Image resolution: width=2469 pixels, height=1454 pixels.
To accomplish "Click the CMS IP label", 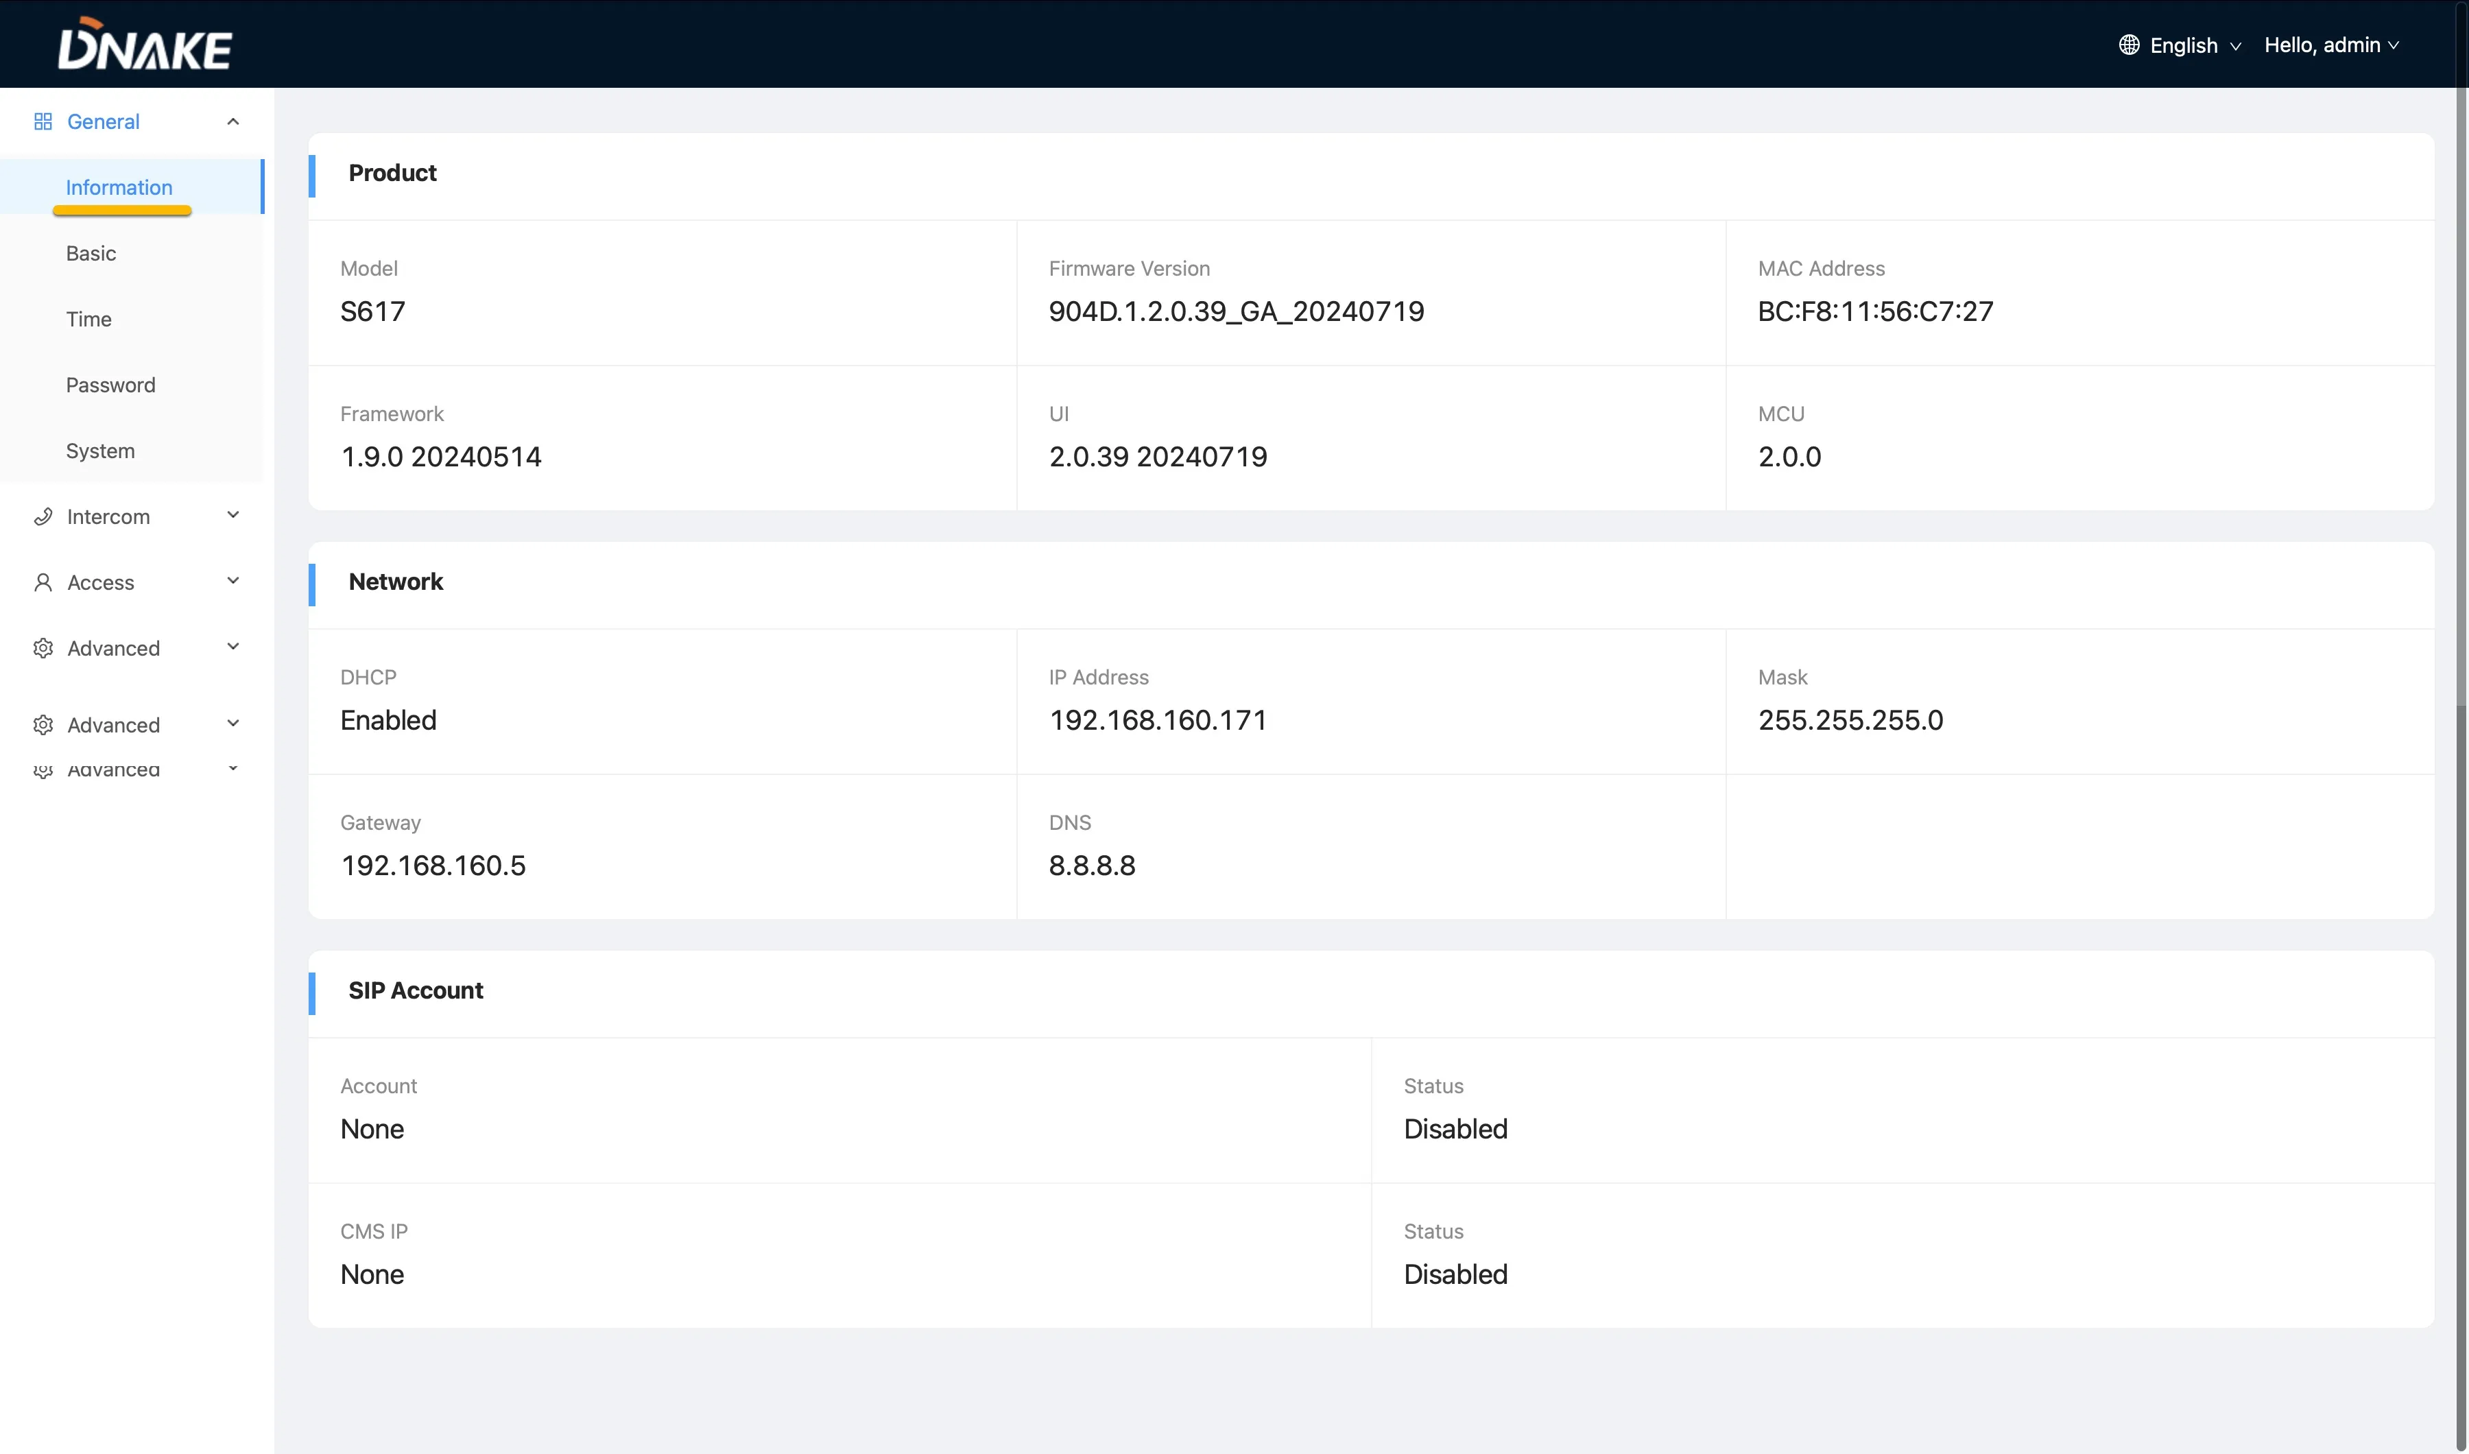I will [373, 1232].
